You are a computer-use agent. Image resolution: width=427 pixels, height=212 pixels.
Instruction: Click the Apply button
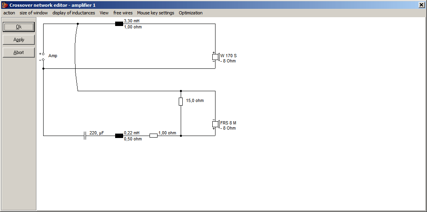click(x=19, y=40)
